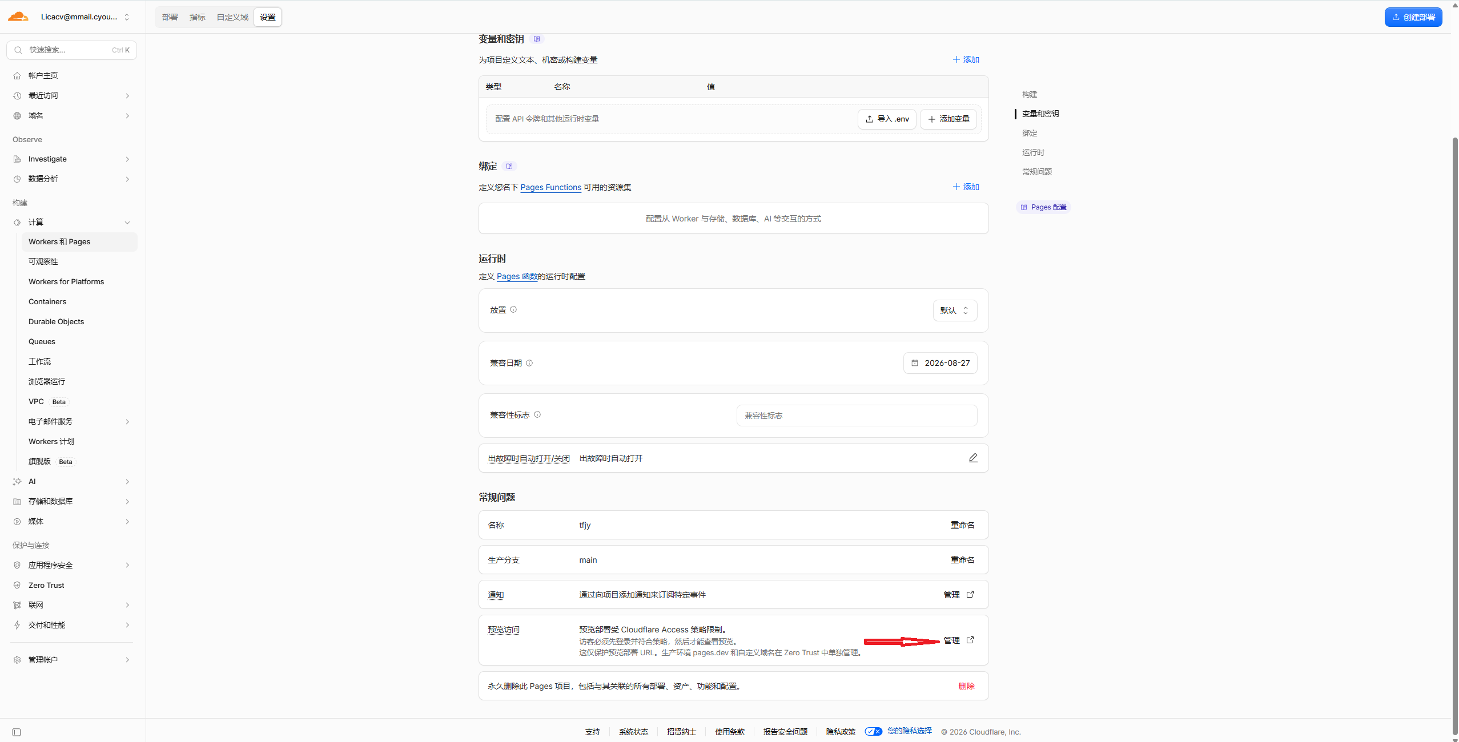Viewport: 1459px width, 742px height.
Task: Click 添加 in 变量和密钥 section
Action: (x=966, y=59)
